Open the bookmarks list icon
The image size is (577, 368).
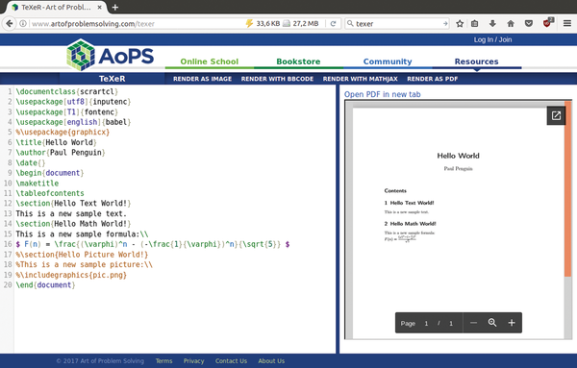click(475, 23)
